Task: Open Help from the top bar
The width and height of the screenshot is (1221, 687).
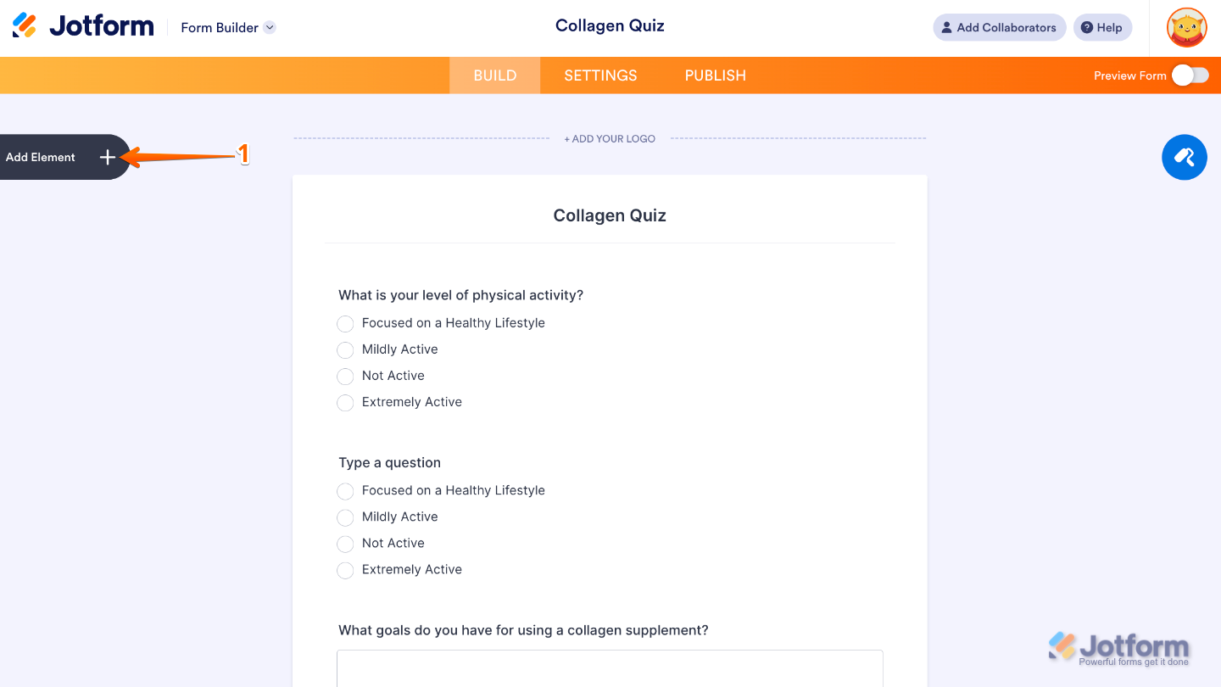Action: click(1102, 27)
